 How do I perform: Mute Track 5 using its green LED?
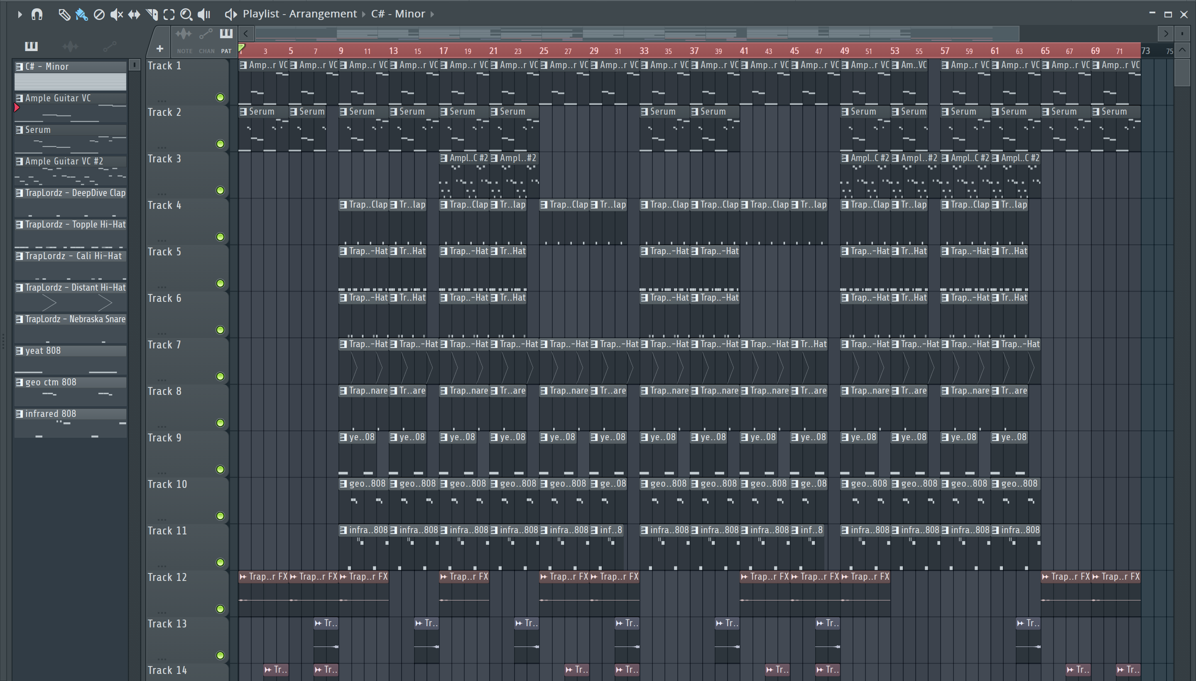(x=220, y=284)
